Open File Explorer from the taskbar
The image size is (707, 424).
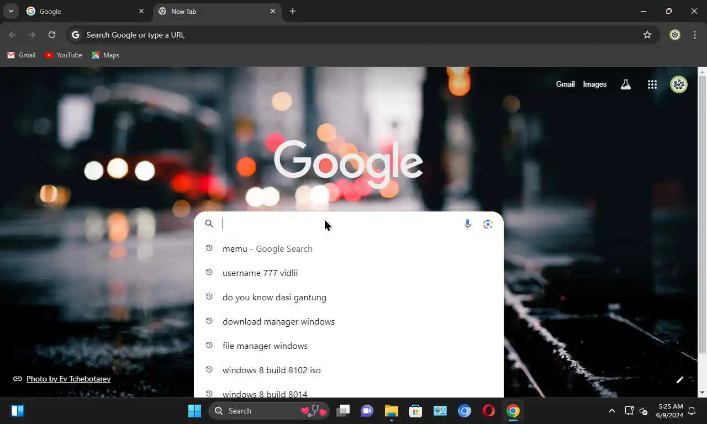(392, 411)
